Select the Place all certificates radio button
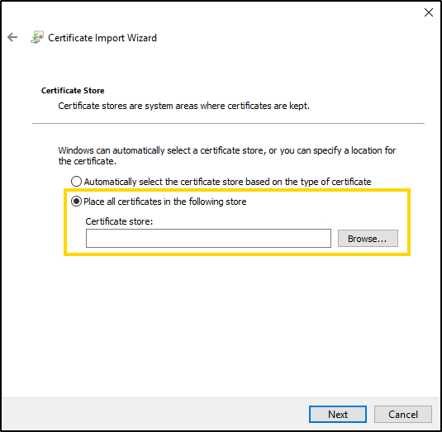442x432 pixels. 76,202
